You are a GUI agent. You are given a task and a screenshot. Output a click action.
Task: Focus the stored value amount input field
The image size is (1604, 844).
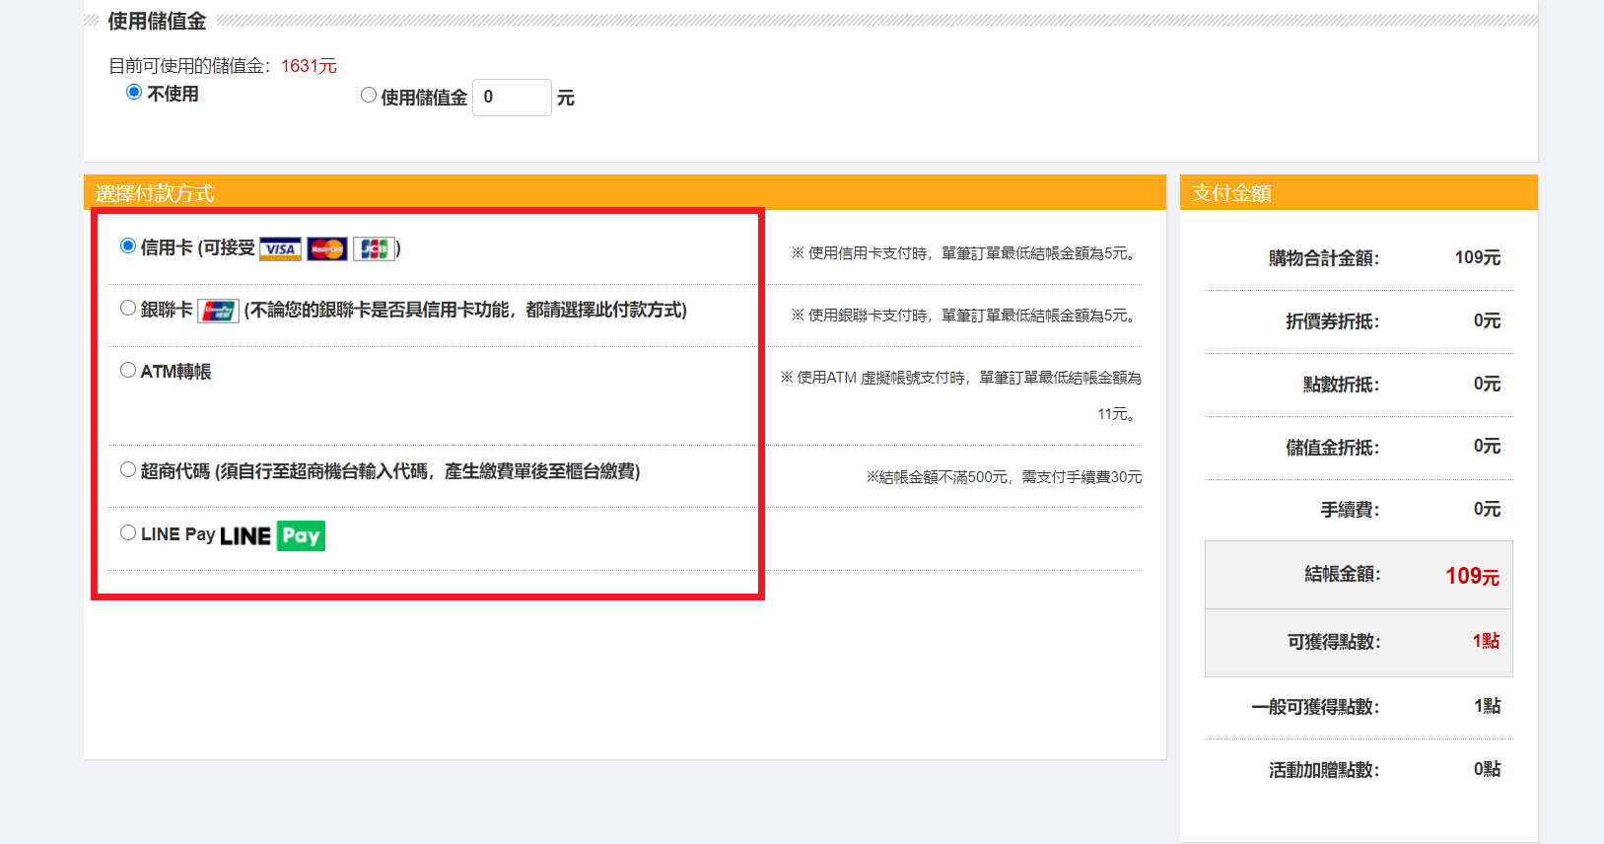pos(511,98)
